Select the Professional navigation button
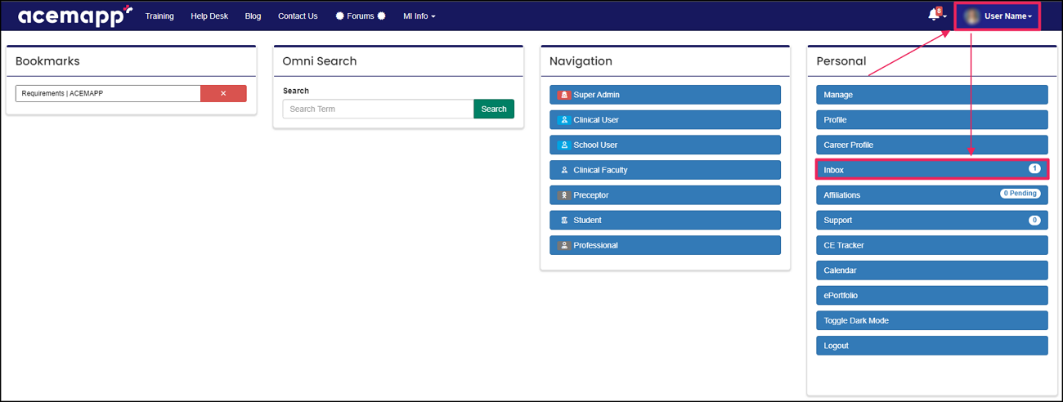1063x402 pixels. pos(665,245)
